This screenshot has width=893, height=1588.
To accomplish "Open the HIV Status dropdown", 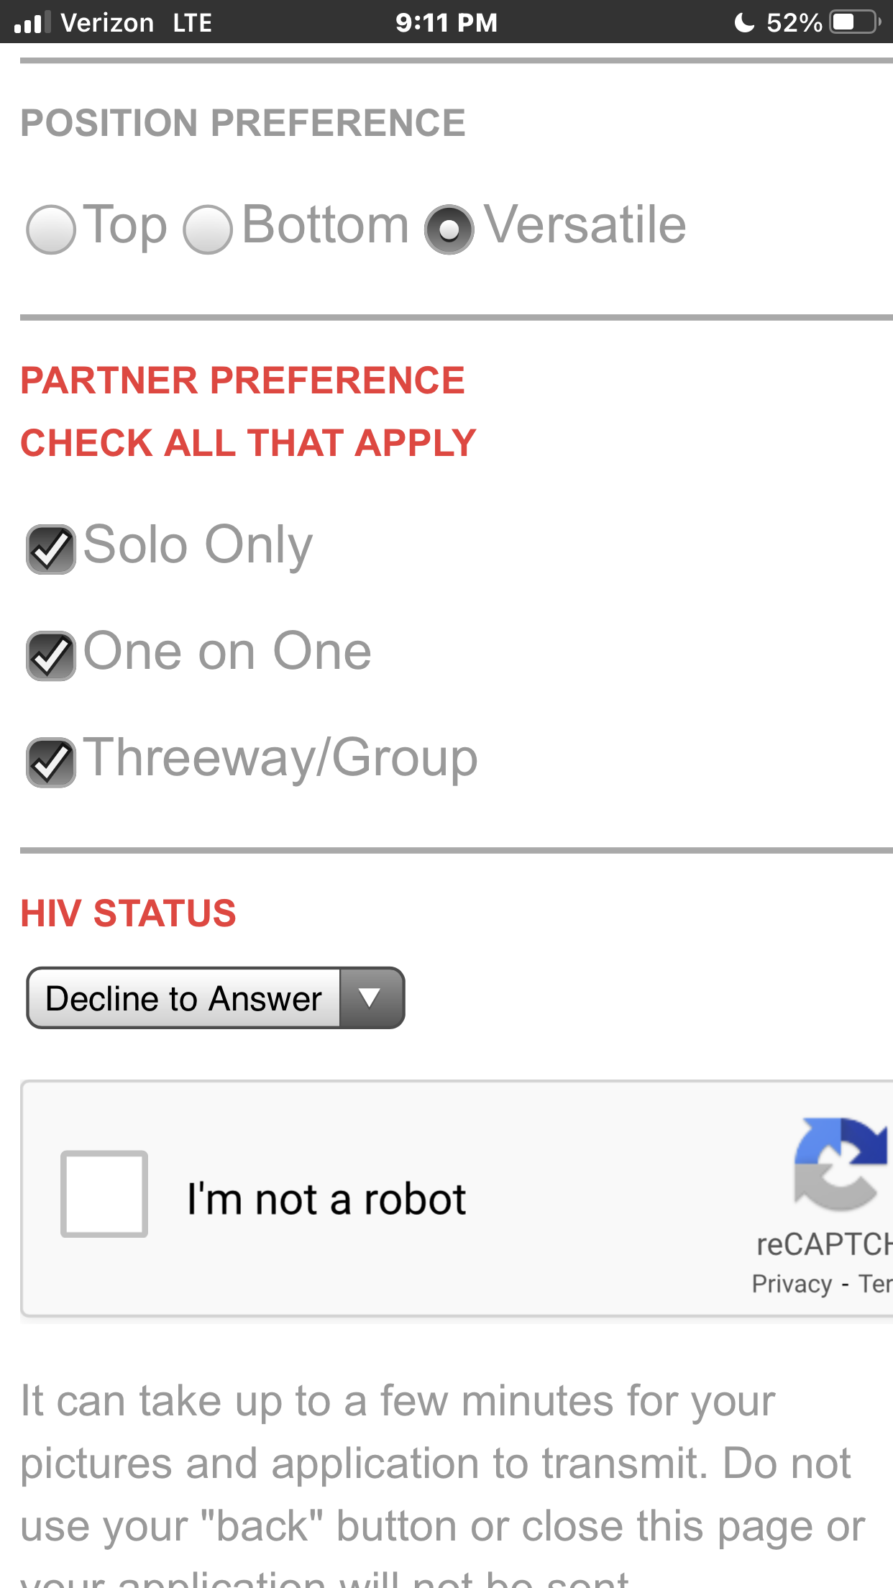I will (216, 998).
